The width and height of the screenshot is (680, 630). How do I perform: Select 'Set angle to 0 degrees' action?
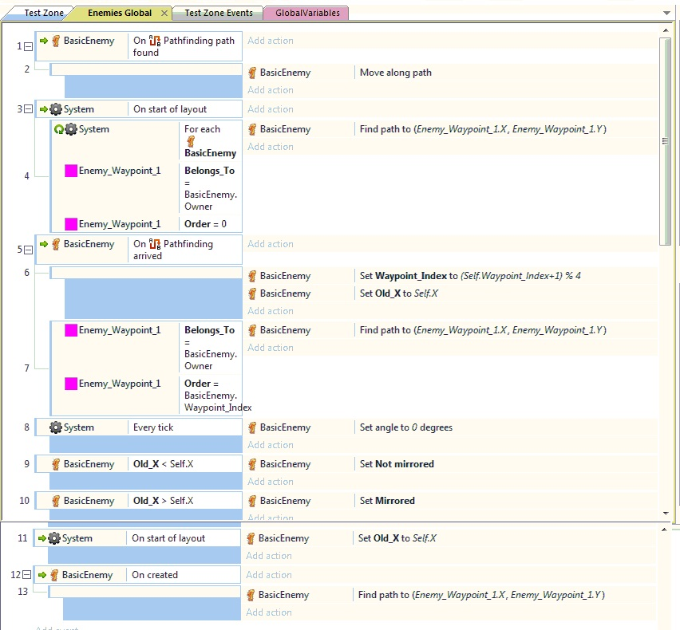[406, 427]
